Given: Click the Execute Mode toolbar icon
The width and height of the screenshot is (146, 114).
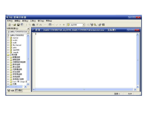Looking at the screenshot, I should tap(50, 25).
